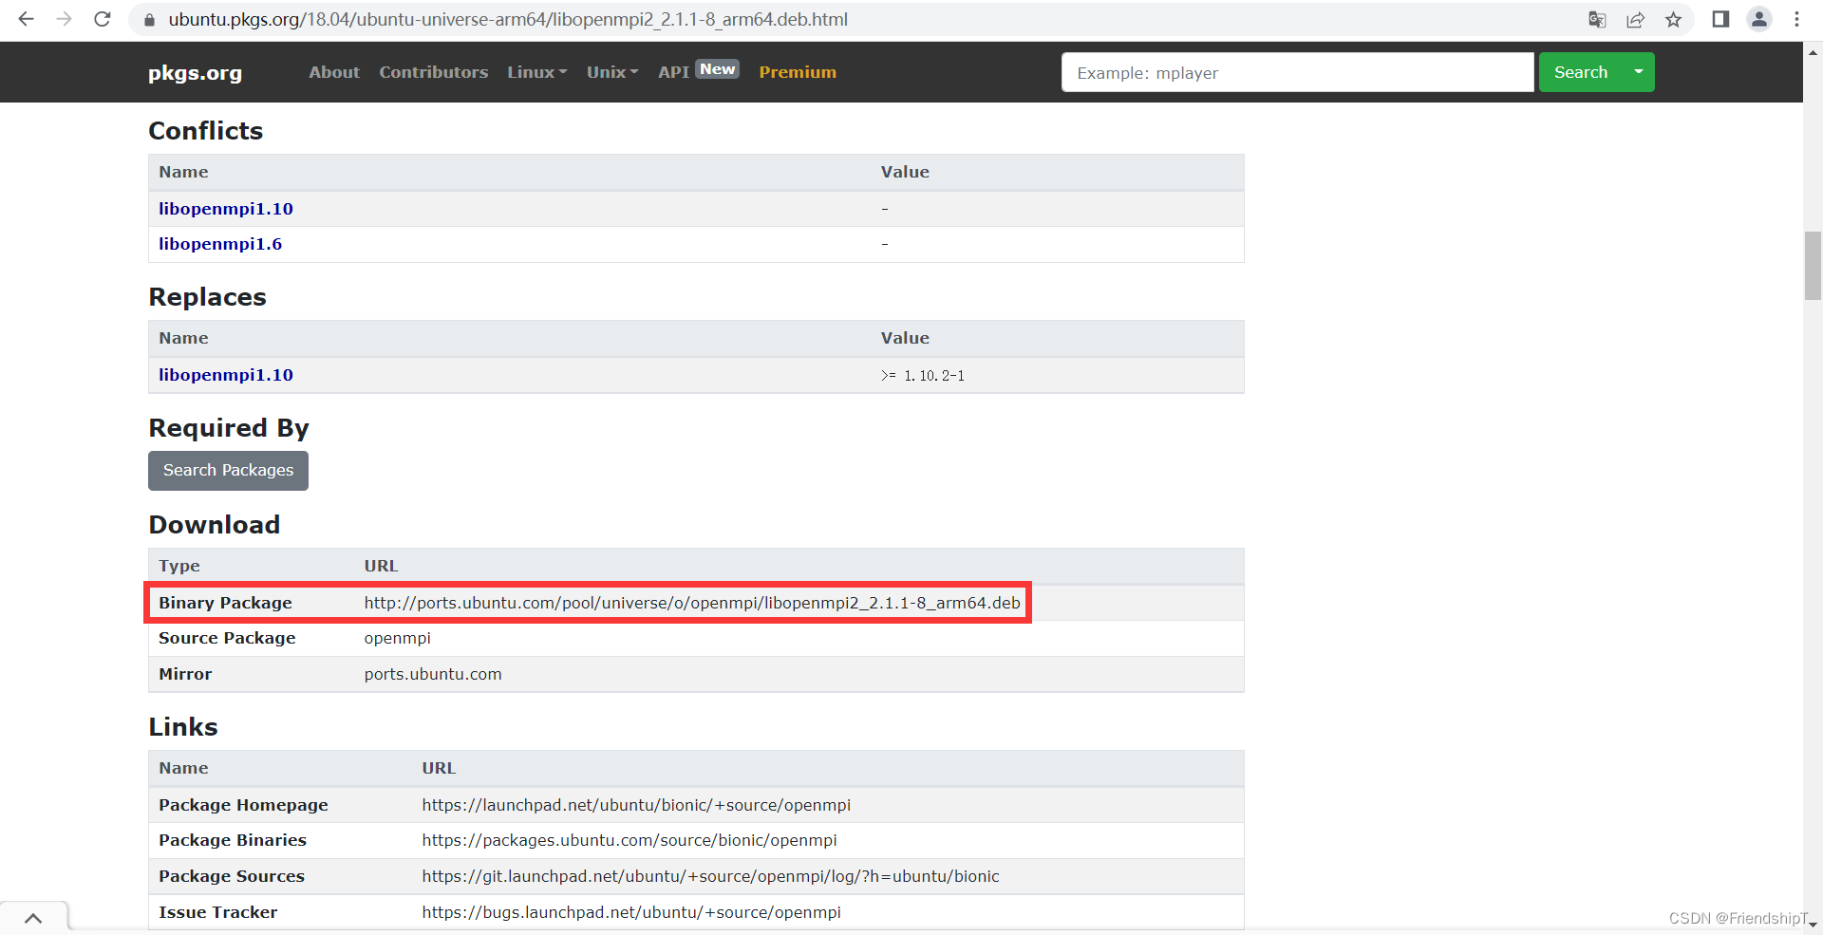This screenshot has width=1823, height=935.
Task: Reload the page with the refresh icon
Action: 103,19
